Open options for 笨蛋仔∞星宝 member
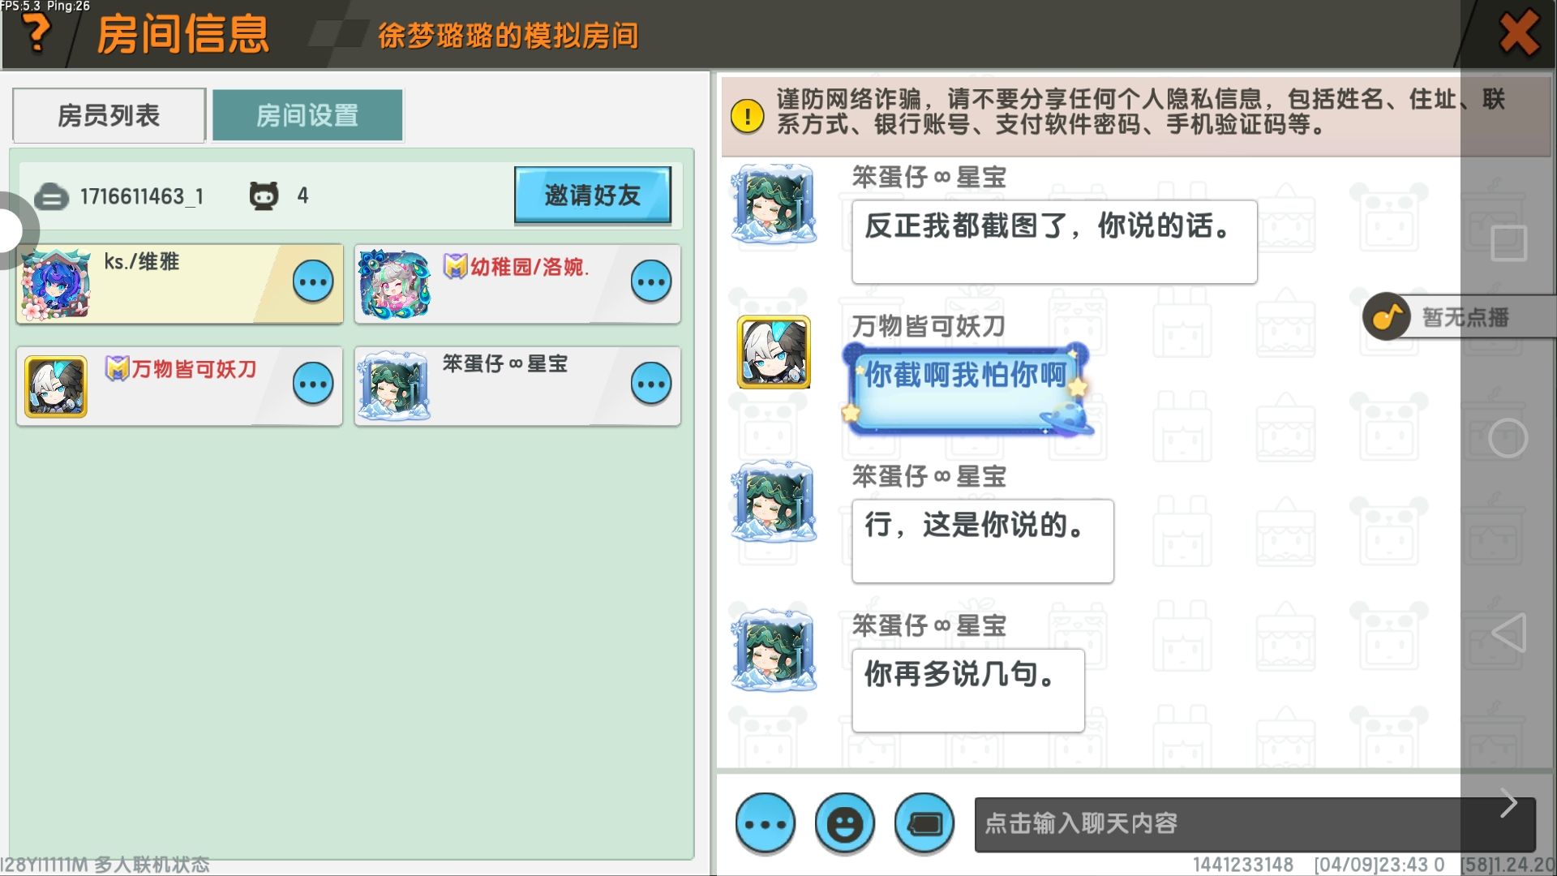This screenshot has width=1557, height=876. click(x=651, y=384)
